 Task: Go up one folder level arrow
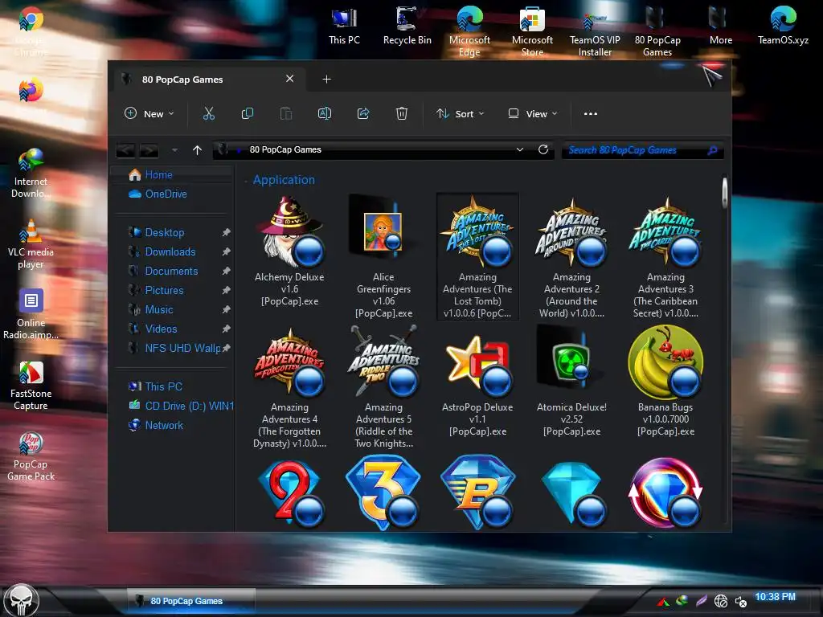(x=198, y=150)
